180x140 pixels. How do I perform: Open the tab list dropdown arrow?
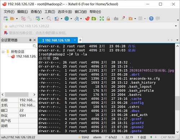177,40
